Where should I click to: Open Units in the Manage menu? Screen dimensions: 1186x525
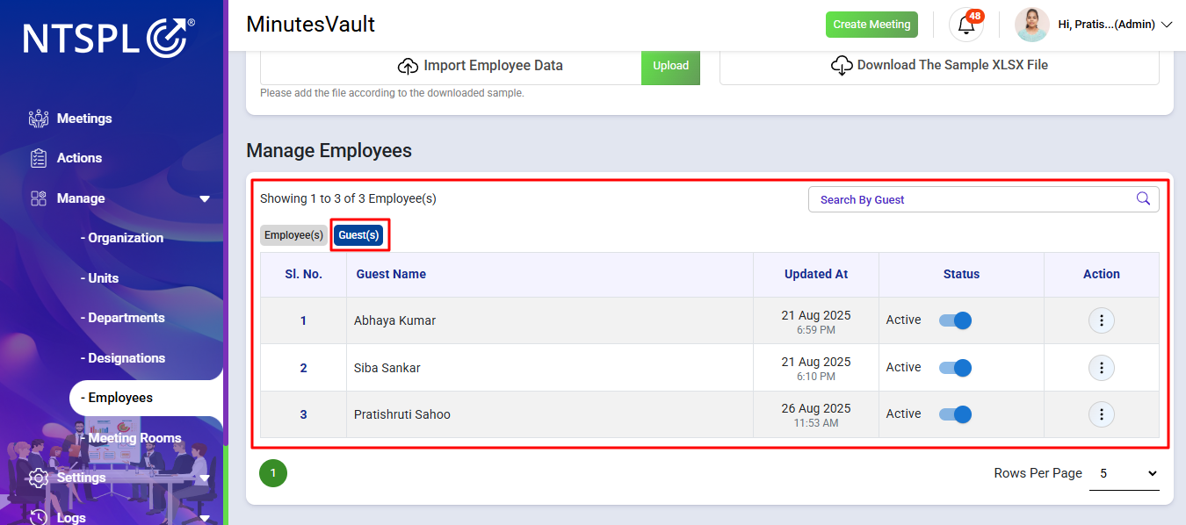tap(99, 278)
